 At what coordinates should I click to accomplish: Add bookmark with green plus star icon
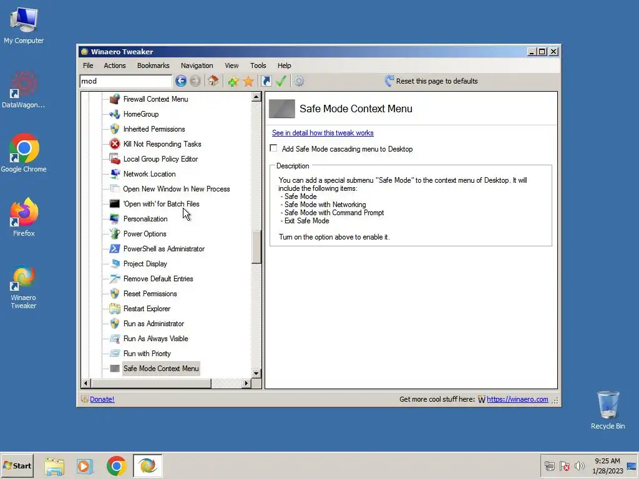click(233, 81)
